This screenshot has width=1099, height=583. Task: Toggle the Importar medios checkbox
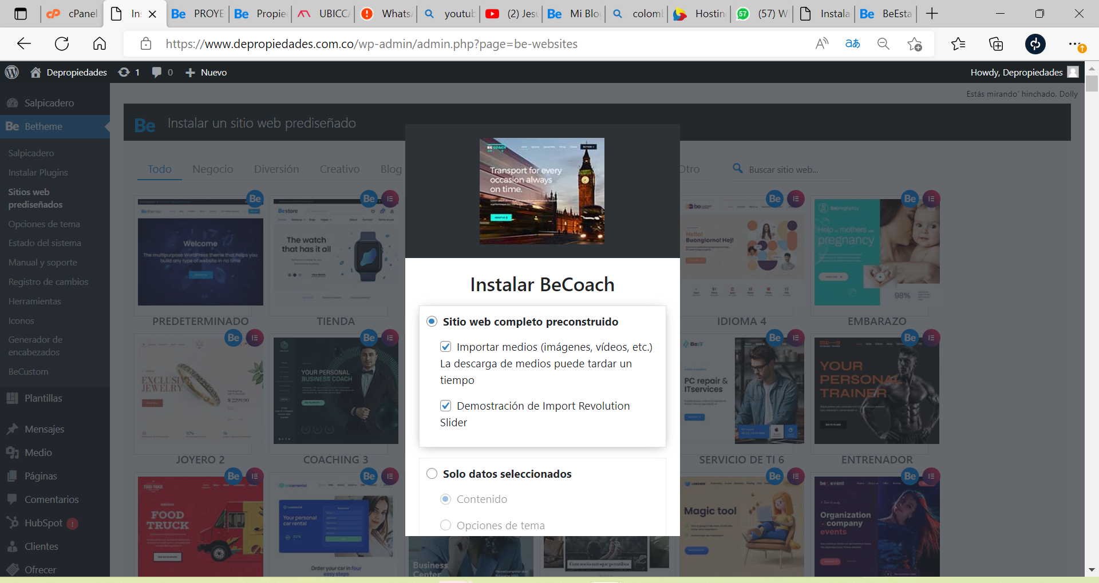coord(445,347)
